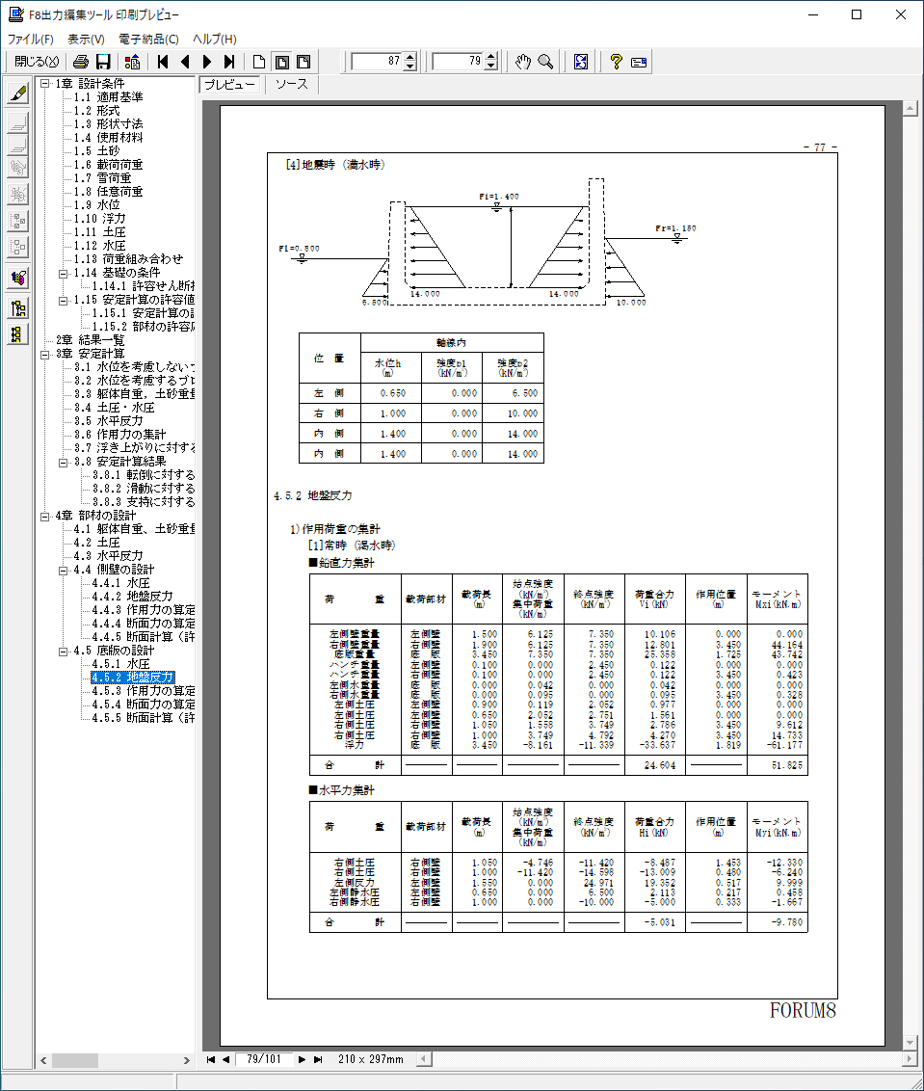Click the page field showing 79
The width and height of the screenshot is (924, 1091).
click(x=459, y=62)
